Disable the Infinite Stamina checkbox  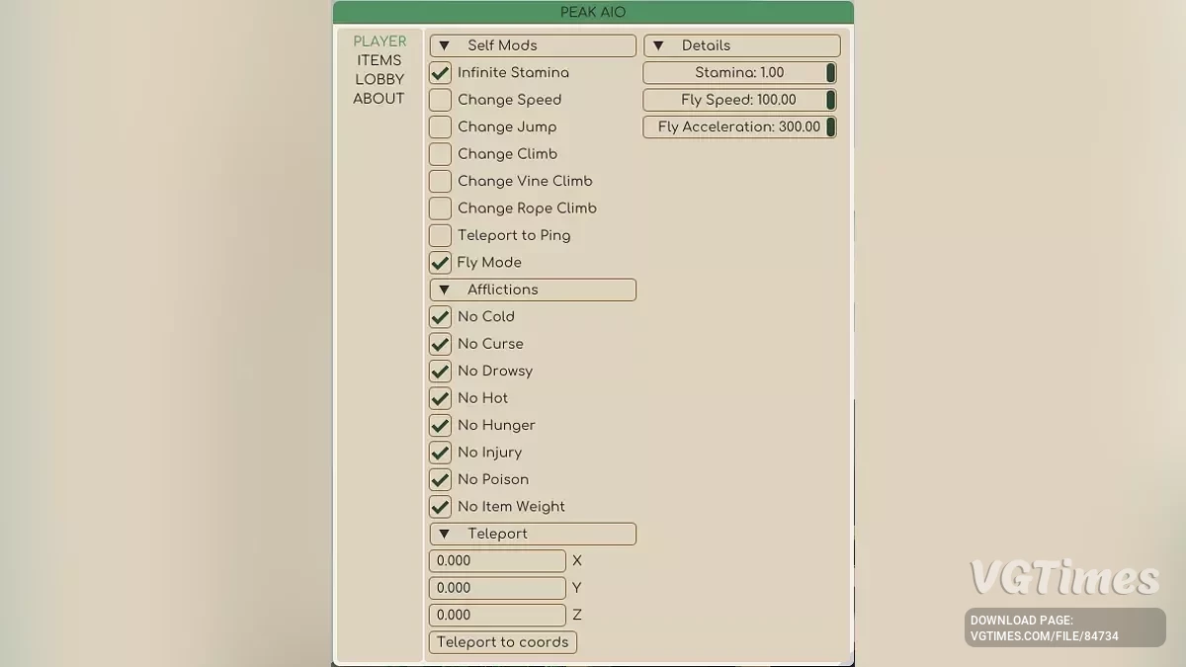point(441,73)
